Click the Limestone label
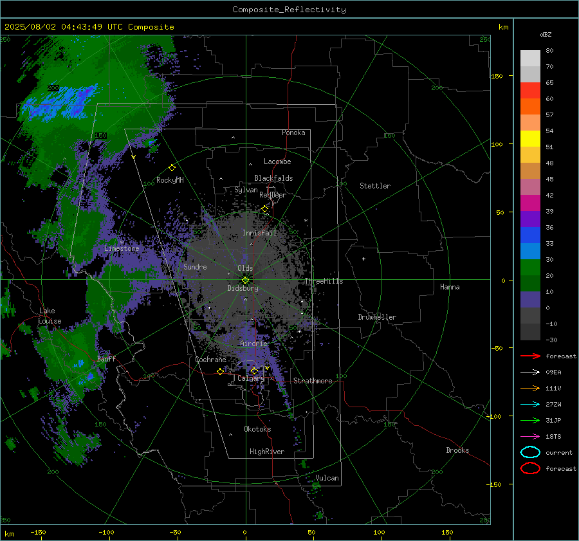The width and height of the screenshot is (579, 541). 122,248
